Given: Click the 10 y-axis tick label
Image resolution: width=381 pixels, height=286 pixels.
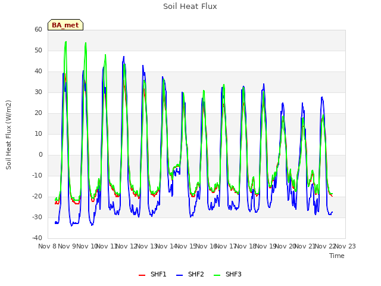Looking at the screenshot, I should click(38, 133).
